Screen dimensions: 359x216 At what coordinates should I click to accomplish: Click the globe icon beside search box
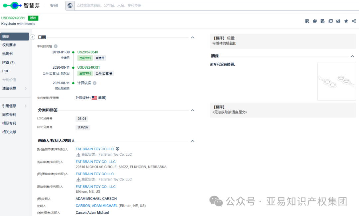(x=70, y=6)
